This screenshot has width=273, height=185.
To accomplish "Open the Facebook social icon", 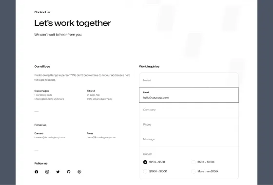I will point(37,172).
